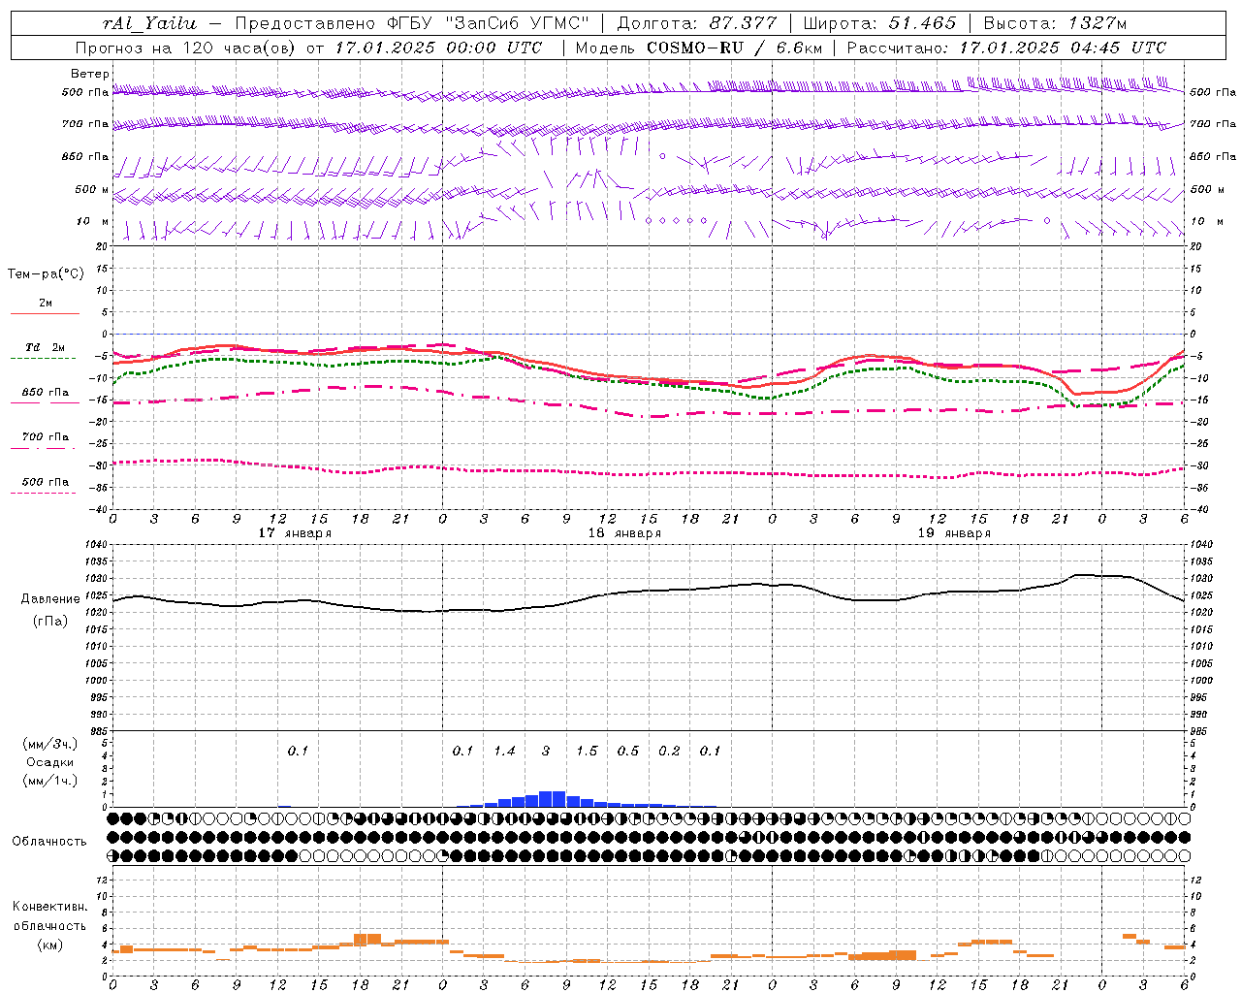This screenshot has height=993, width=1241.
Task: Click "1040" on the left pressure axis
Action: 94,545
